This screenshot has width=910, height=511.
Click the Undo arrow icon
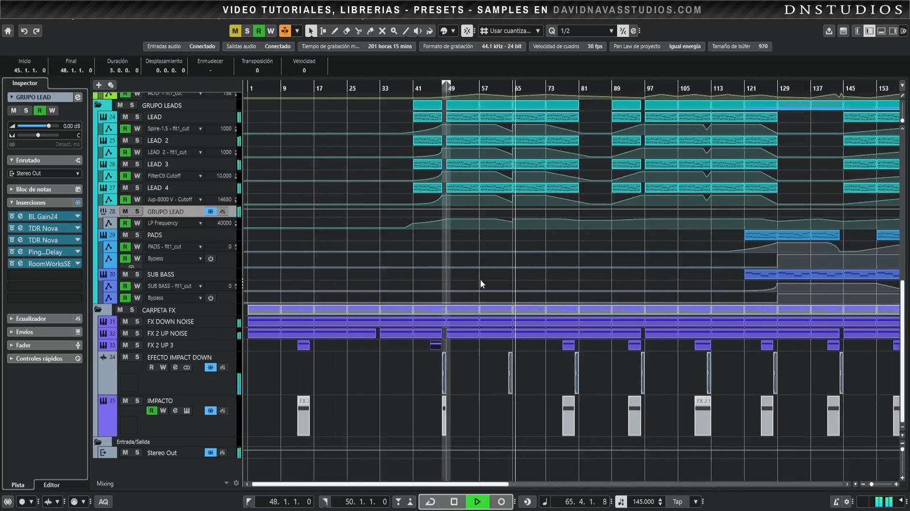[x=24, y=31]
